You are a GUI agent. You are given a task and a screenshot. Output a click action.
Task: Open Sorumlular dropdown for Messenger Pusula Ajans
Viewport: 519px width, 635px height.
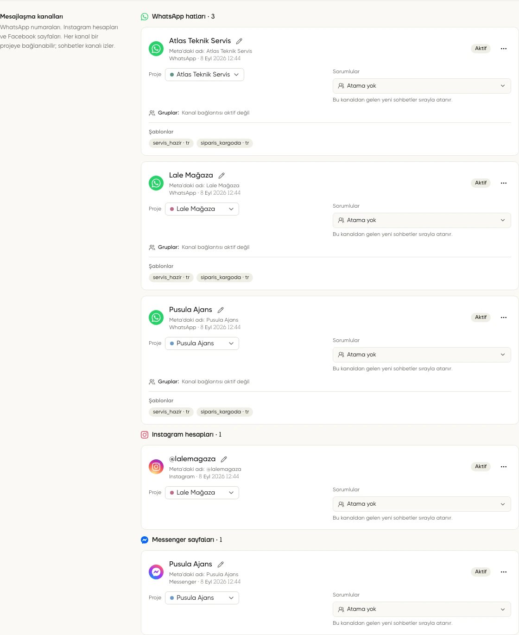422,609
